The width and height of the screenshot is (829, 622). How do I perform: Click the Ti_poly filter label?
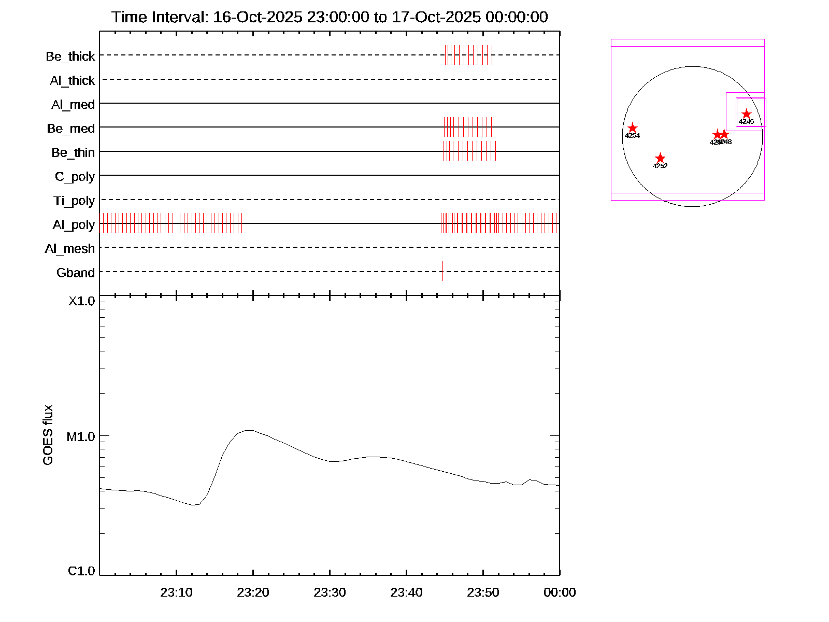click(74, 201)
